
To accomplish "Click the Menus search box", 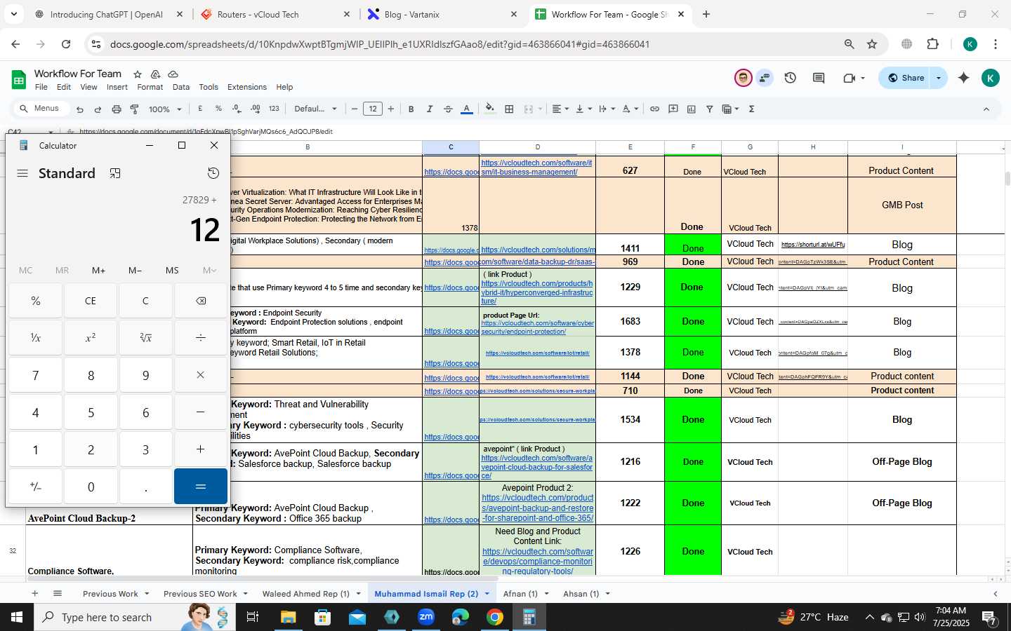I will pos(42,109).
